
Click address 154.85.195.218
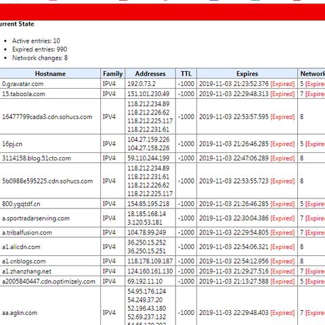coord(148,204)
